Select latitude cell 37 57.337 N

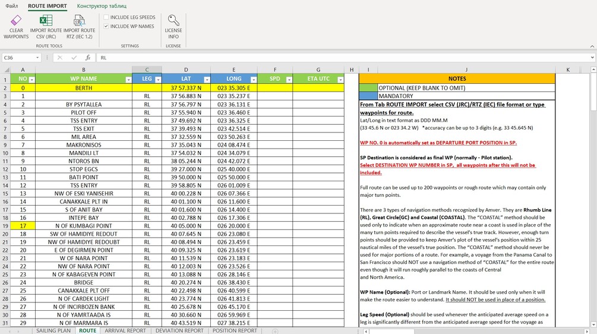(x=186, y=88)
